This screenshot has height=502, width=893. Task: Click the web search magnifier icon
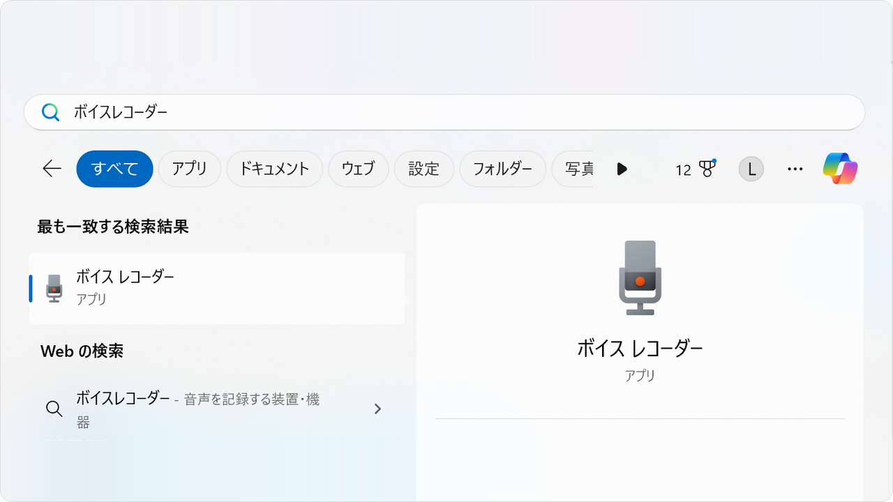coord(54,409)
